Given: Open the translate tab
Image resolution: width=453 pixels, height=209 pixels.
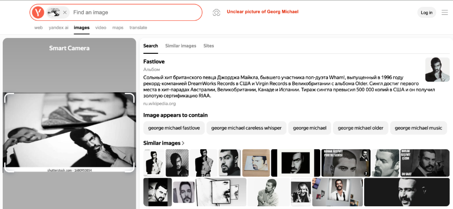Looking at the screenshot, I should [138, 28].
